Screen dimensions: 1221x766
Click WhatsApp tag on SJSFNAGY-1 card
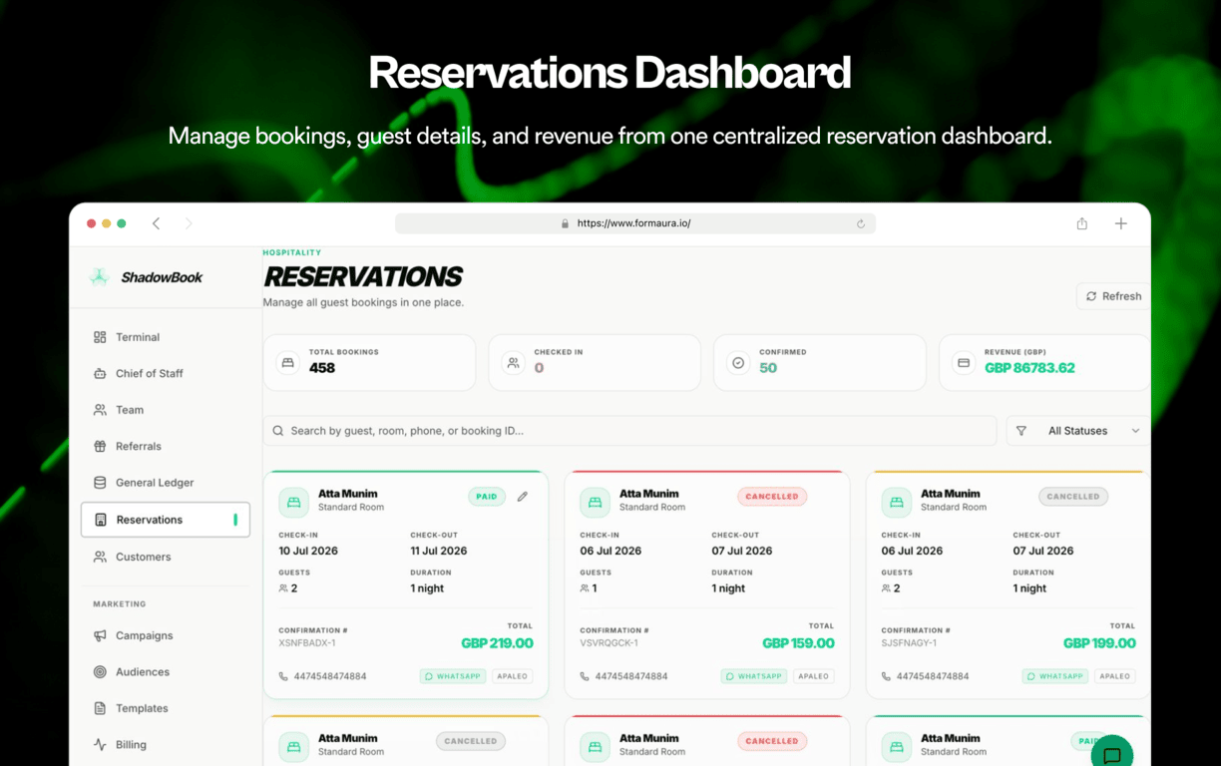(1055, 676)
